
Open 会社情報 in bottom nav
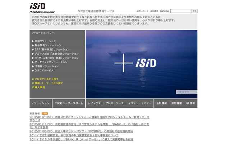point(161,103)
